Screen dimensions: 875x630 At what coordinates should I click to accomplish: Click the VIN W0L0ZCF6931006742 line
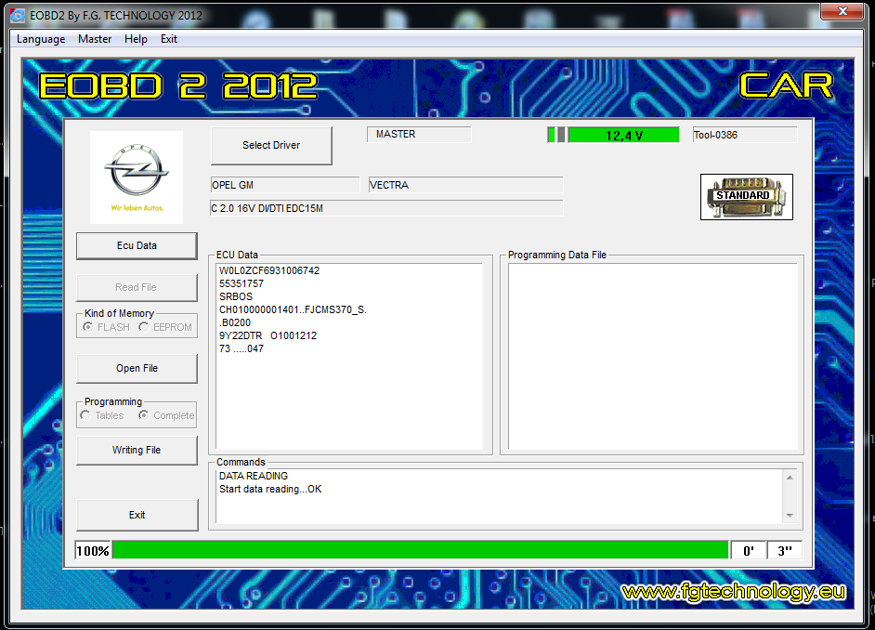tap(269, 270)
